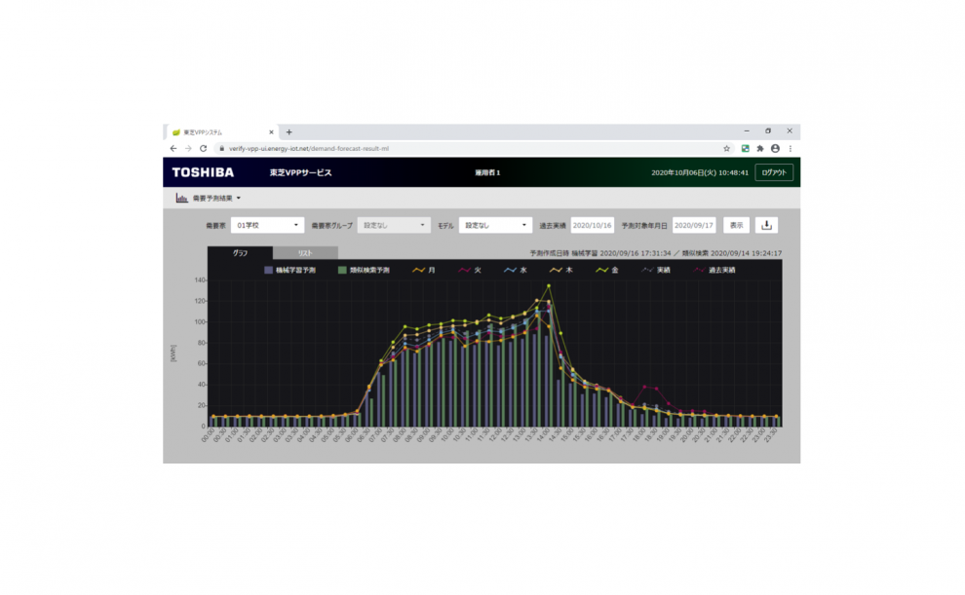
Task: Open the browser three-dot menu
Action: coord(791,149)
